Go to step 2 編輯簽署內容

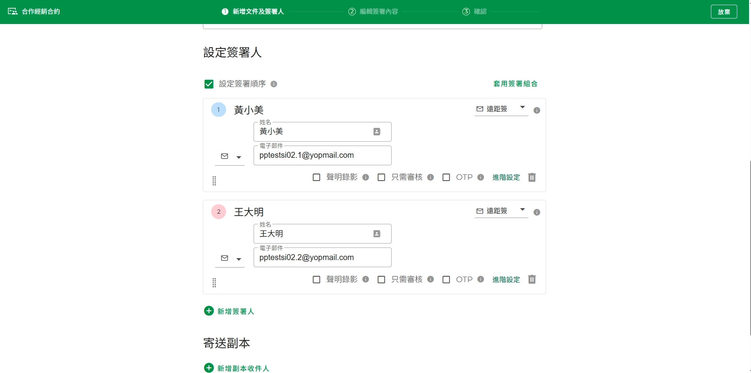tap(373, 11)
